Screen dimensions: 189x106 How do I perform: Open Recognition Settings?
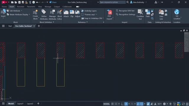coord(126,14)
